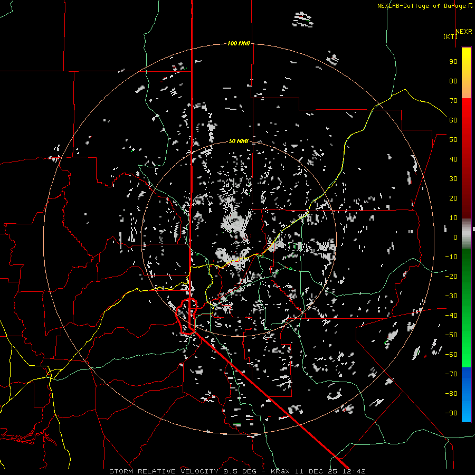The image size is (475, 475).
Task: Click the -80 value on velocity scale
Action: click(x=451, y=394)
